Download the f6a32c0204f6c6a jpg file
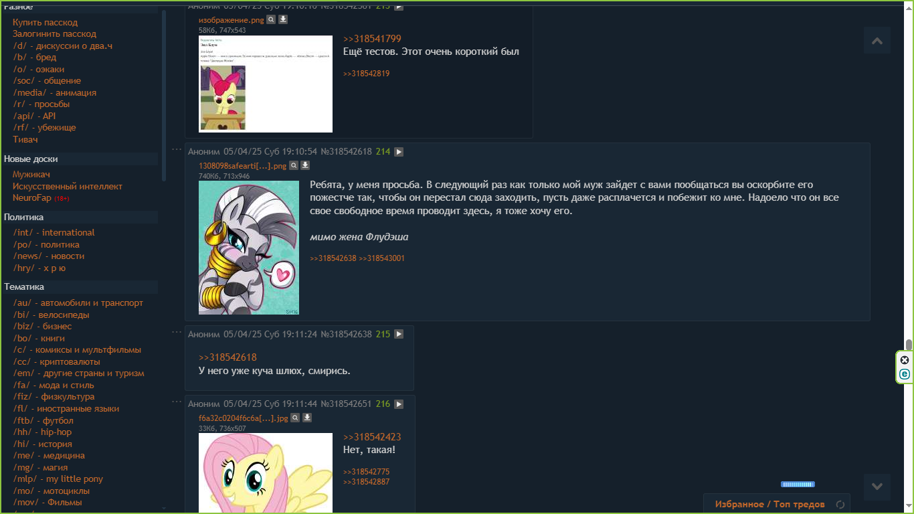Viewport: 914px width, 514px height. pos(307,418)
